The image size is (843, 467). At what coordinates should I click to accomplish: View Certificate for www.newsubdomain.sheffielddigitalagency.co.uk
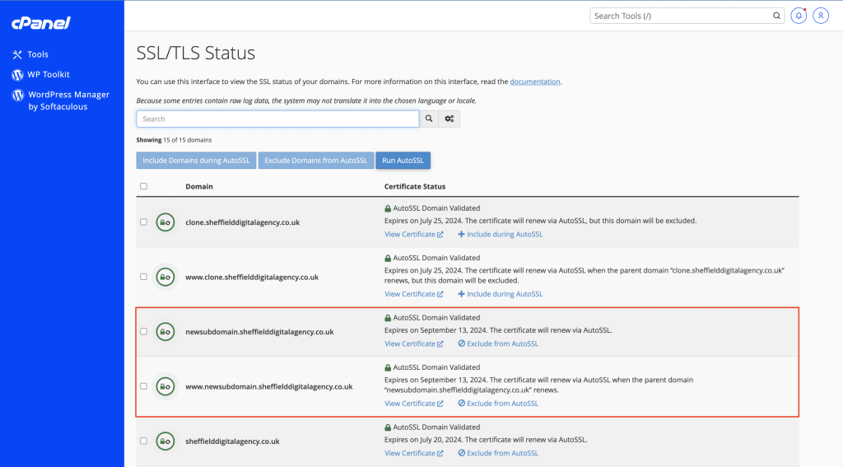point(413,404)
